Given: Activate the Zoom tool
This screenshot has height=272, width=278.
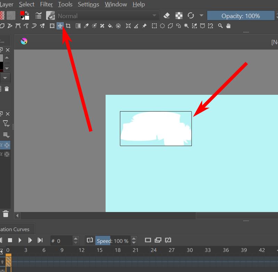Looking at the screenshot, I should click(x=220, y=25).
